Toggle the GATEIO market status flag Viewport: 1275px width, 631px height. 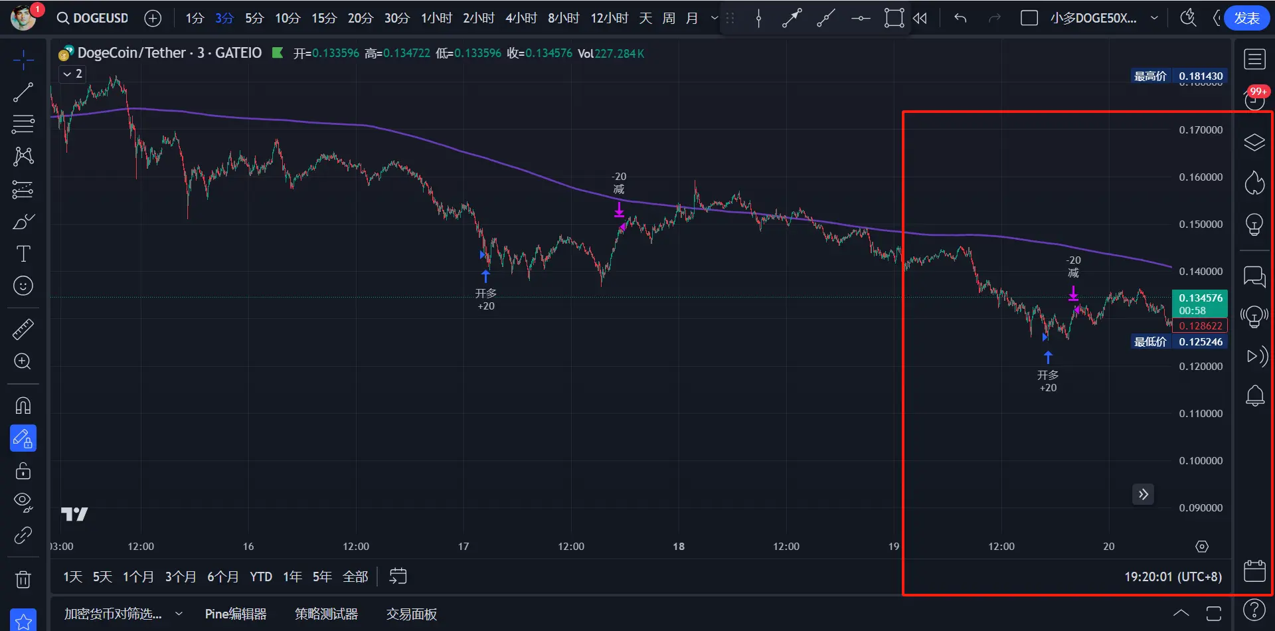[x=278, y=52]
